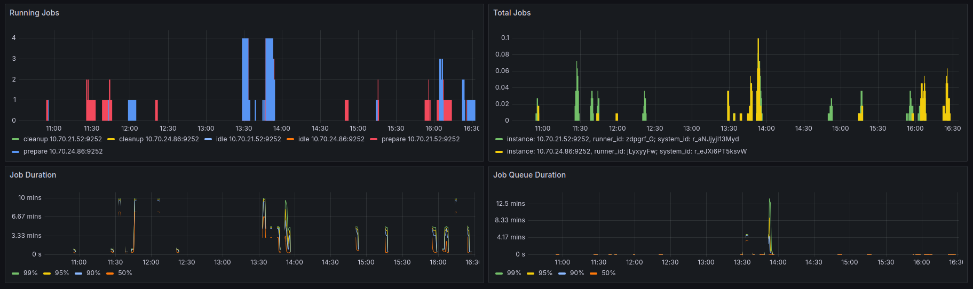
Task: Click the 3.33 mins y-axis label
Action: 27,236
